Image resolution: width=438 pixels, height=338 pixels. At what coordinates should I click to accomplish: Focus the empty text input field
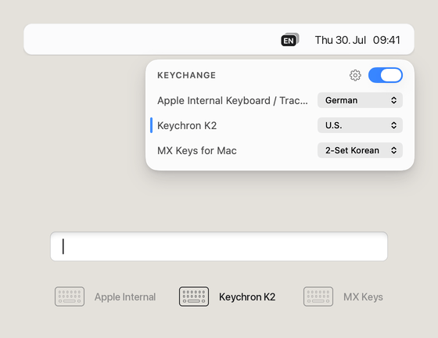pos(219,246)
